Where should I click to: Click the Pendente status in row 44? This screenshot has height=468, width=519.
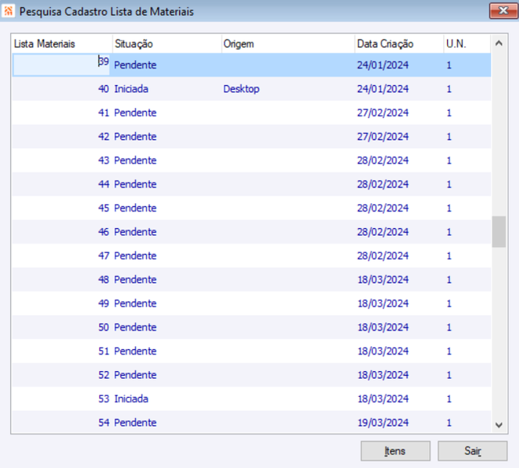tap(135, 184)
